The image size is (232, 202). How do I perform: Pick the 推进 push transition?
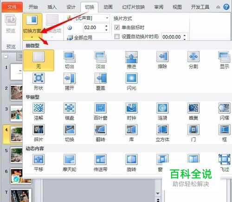click(131, 60)
